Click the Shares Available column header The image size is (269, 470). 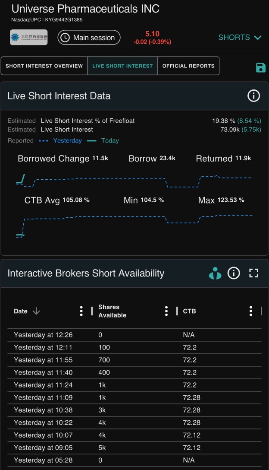[x=113, y=311]
